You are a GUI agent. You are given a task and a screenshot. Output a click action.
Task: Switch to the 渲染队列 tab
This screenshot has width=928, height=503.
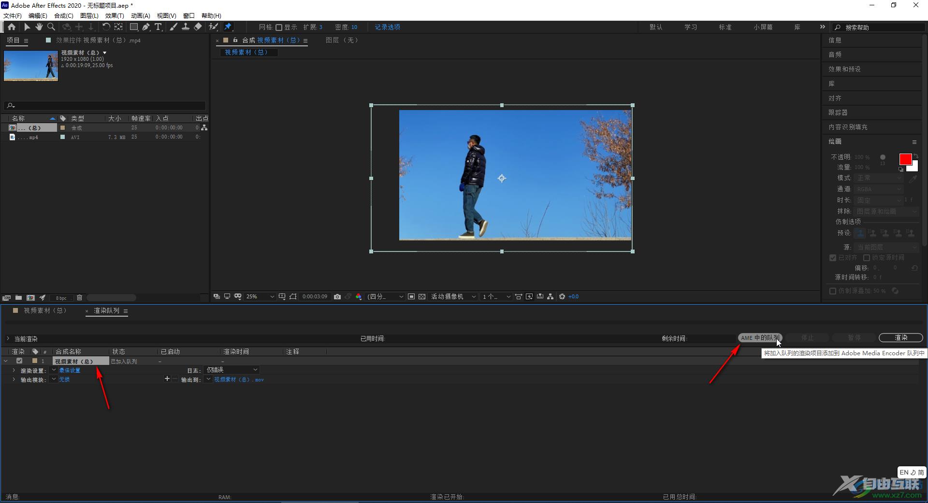pos(106,310)
